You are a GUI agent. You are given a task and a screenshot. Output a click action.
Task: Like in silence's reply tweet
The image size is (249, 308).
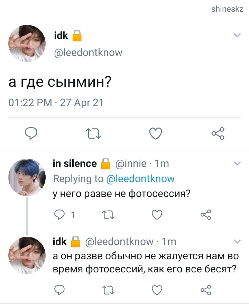(157, 215)
